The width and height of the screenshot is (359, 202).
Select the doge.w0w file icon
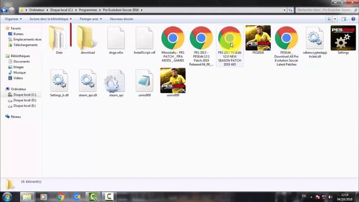click(x=116, y=38)
